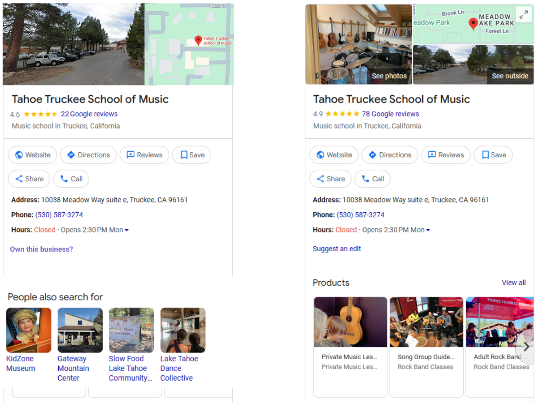Open the KidZone Museum thumbnail
This screenshot has width=538, height=403.
[29, 330]
